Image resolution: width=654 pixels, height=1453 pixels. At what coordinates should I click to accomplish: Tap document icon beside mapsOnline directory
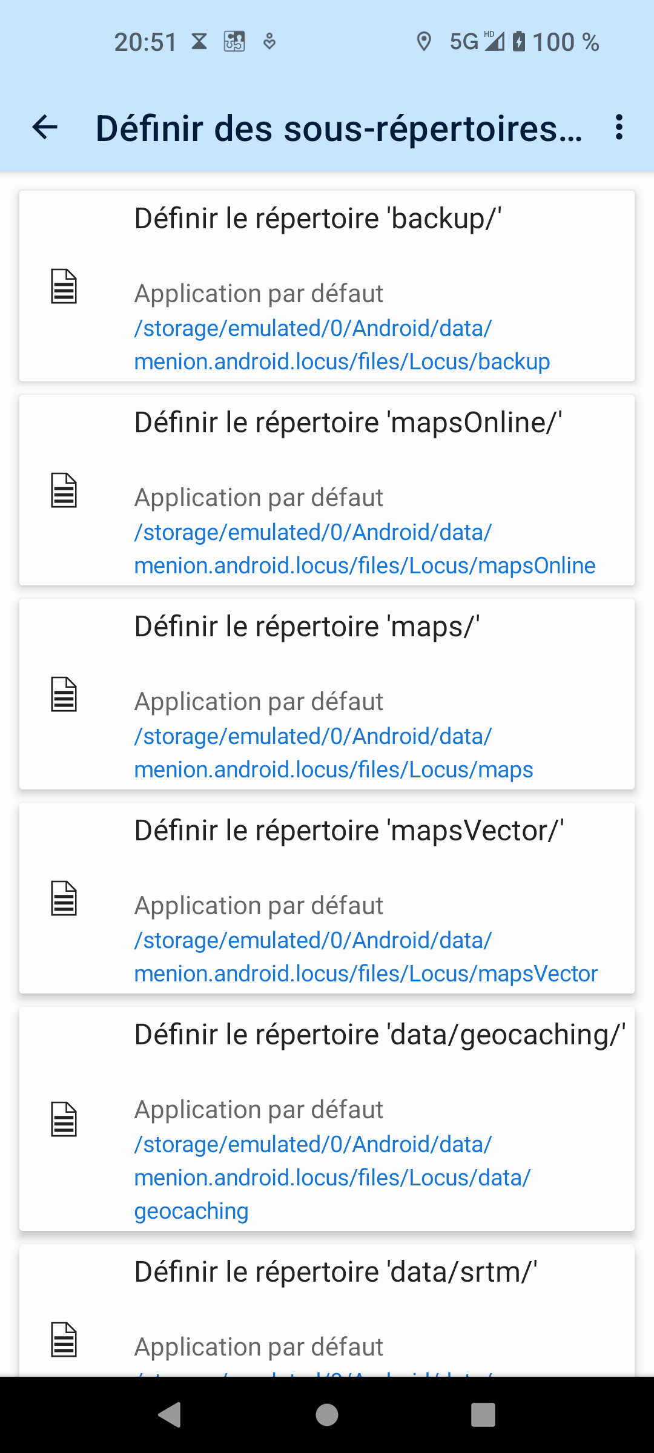pyautogui.click(x=64, y=490)
